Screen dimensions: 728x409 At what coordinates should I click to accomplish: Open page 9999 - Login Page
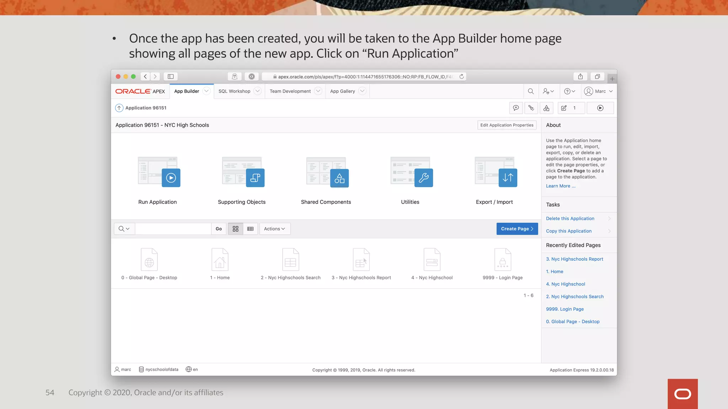(x=503, y=265)
